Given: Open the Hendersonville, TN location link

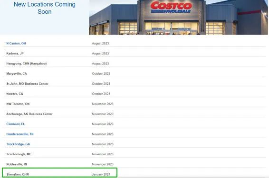Looking at the screenshot, I should tap(20, 134).
